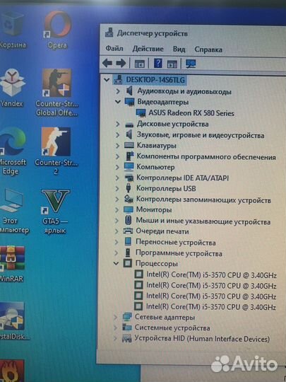Expand Звуковые, игровые и видеоустройства arrow
Viewport: 286px width, 382px height.
point(118,134)
